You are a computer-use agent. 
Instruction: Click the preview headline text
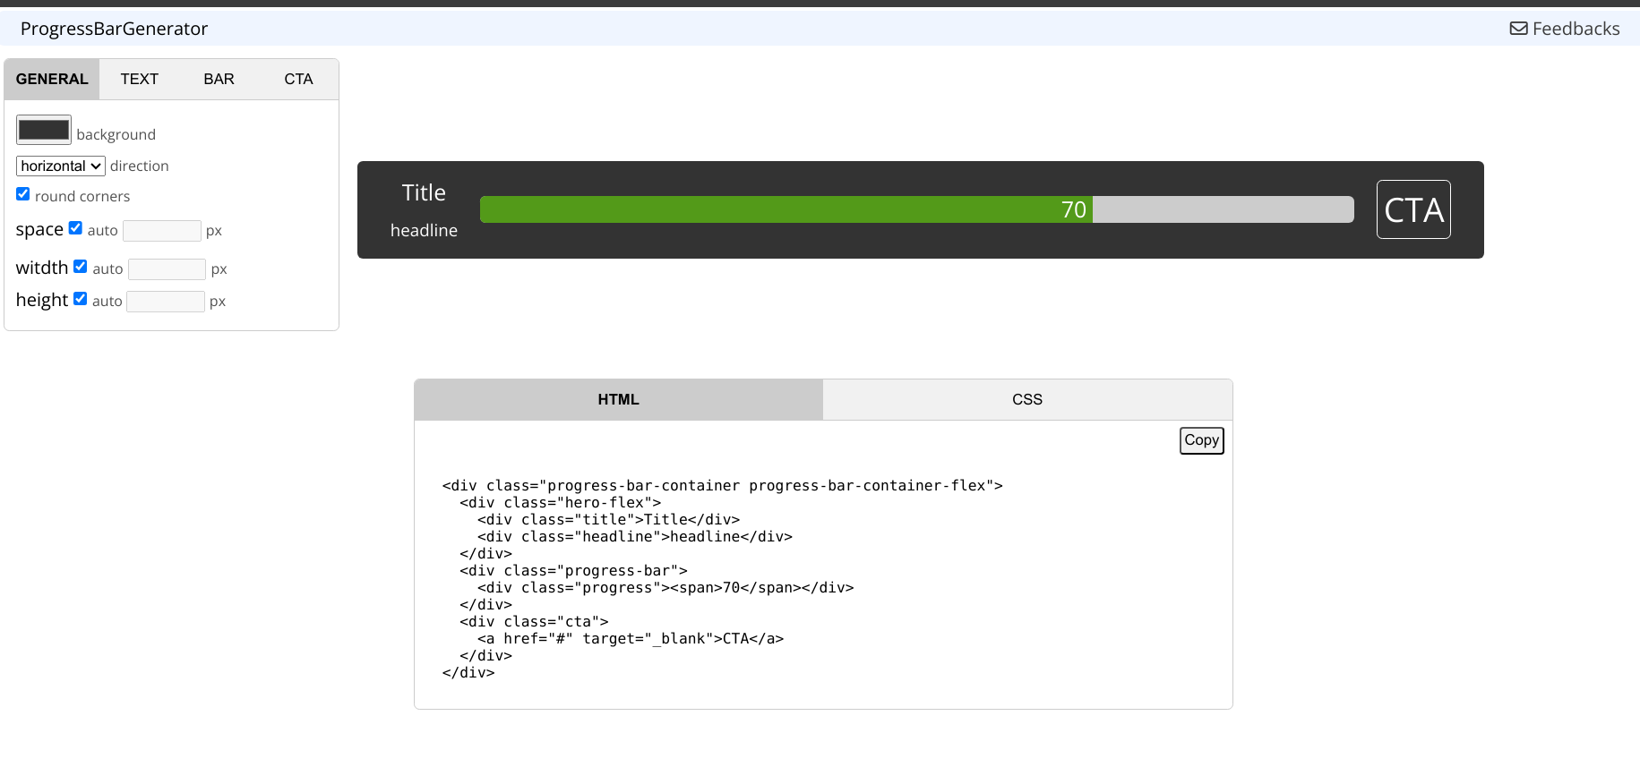pos(424,230)
